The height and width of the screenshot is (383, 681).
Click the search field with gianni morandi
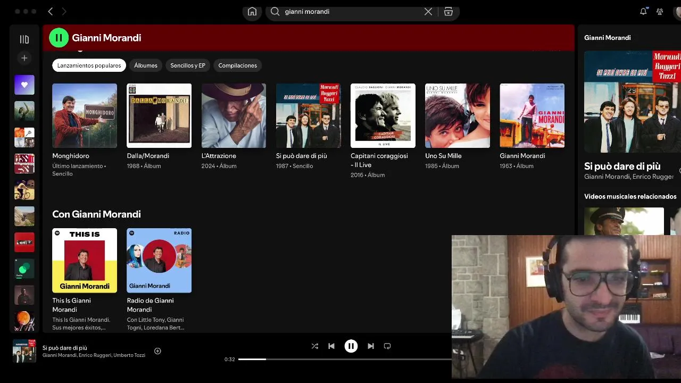pos(351,12)
